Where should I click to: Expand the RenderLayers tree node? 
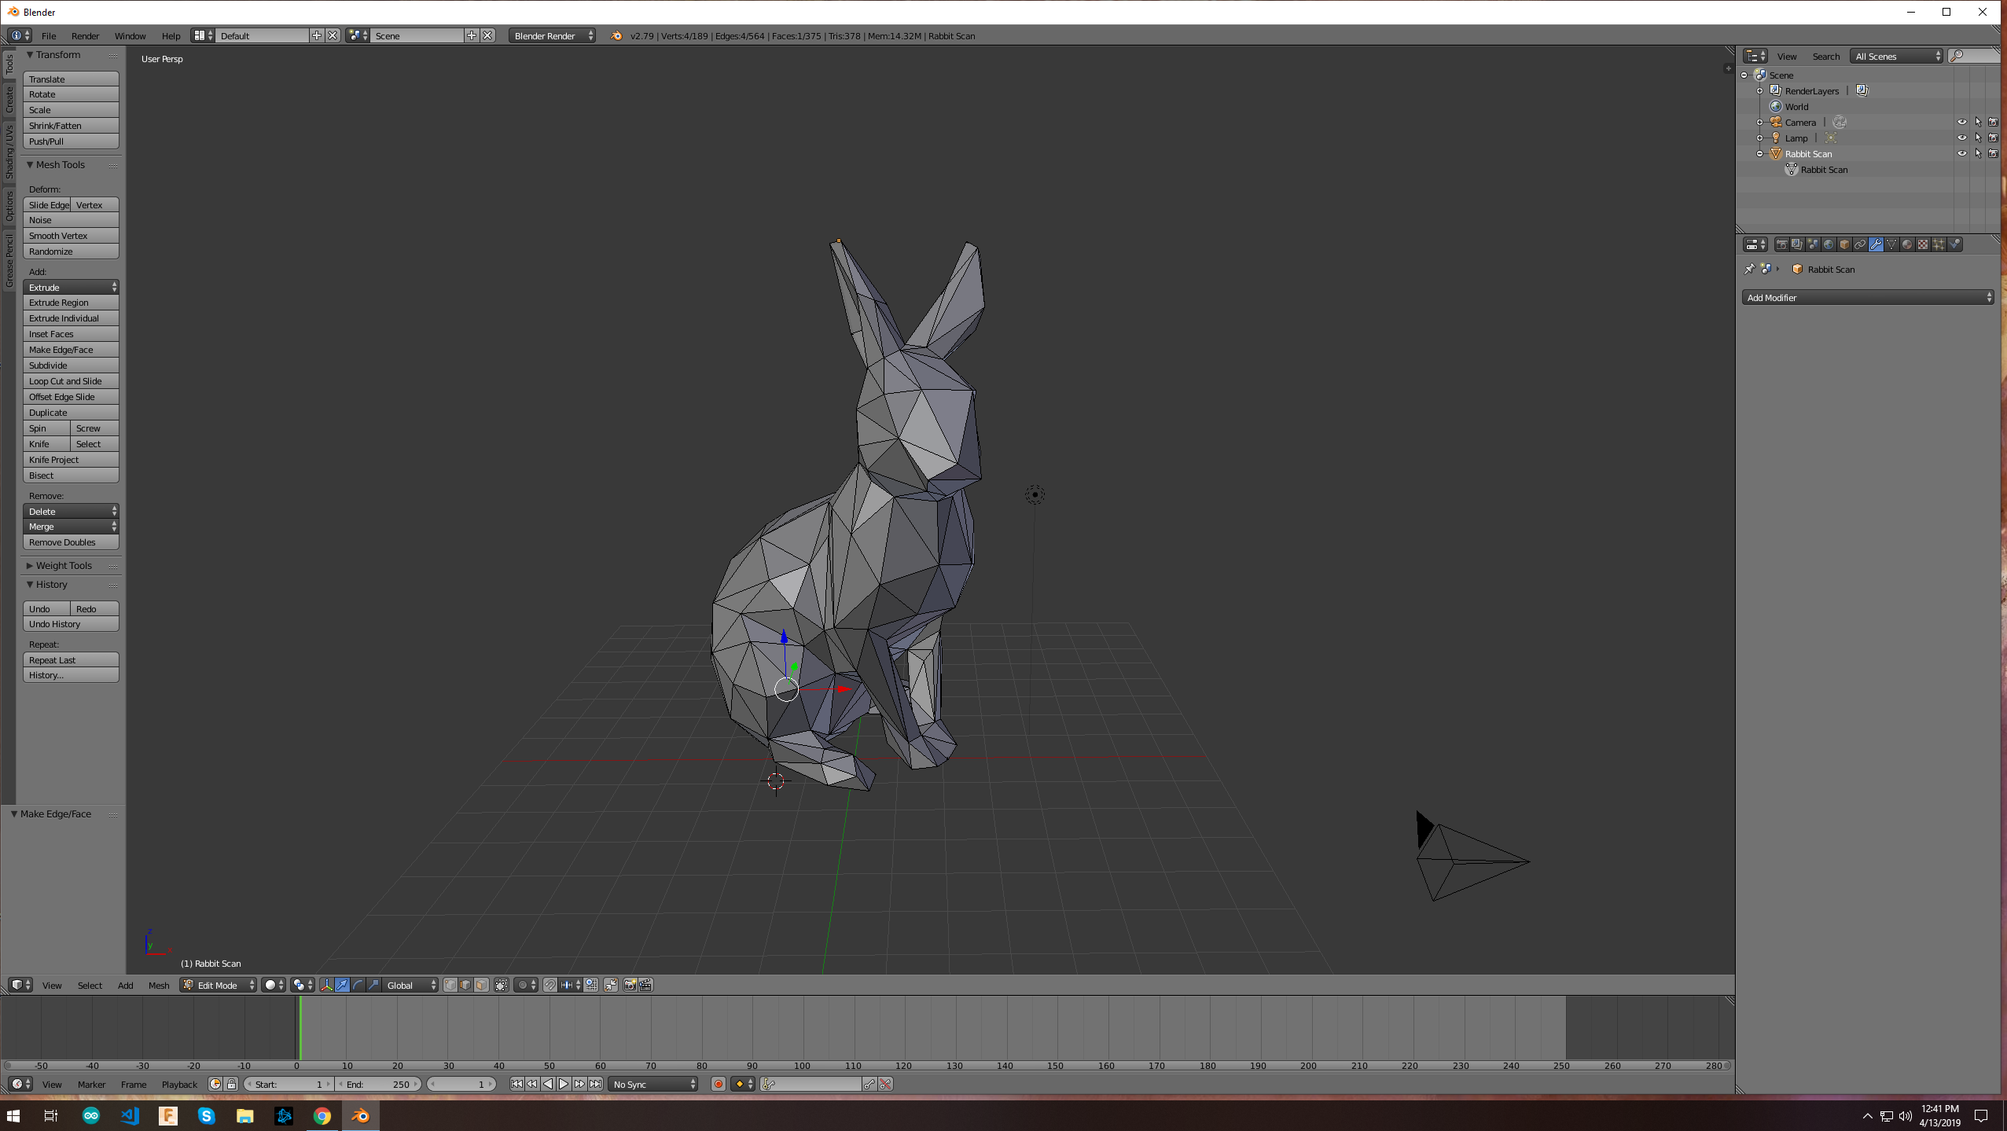(1760, 90)
